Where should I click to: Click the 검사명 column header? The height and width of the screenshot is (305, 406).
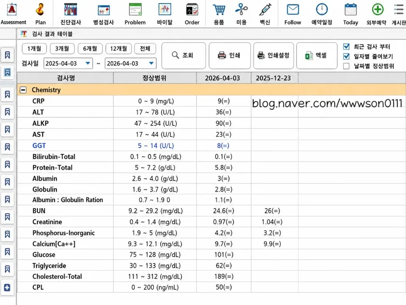[65, 78]
